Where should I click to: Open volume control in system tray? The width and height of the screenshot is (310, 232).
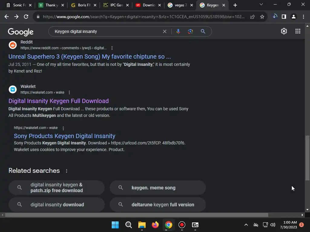click(273, 225)
